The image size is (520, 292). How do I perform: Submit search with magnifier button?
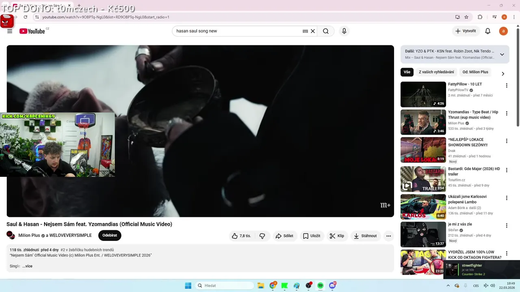(326, 31)
